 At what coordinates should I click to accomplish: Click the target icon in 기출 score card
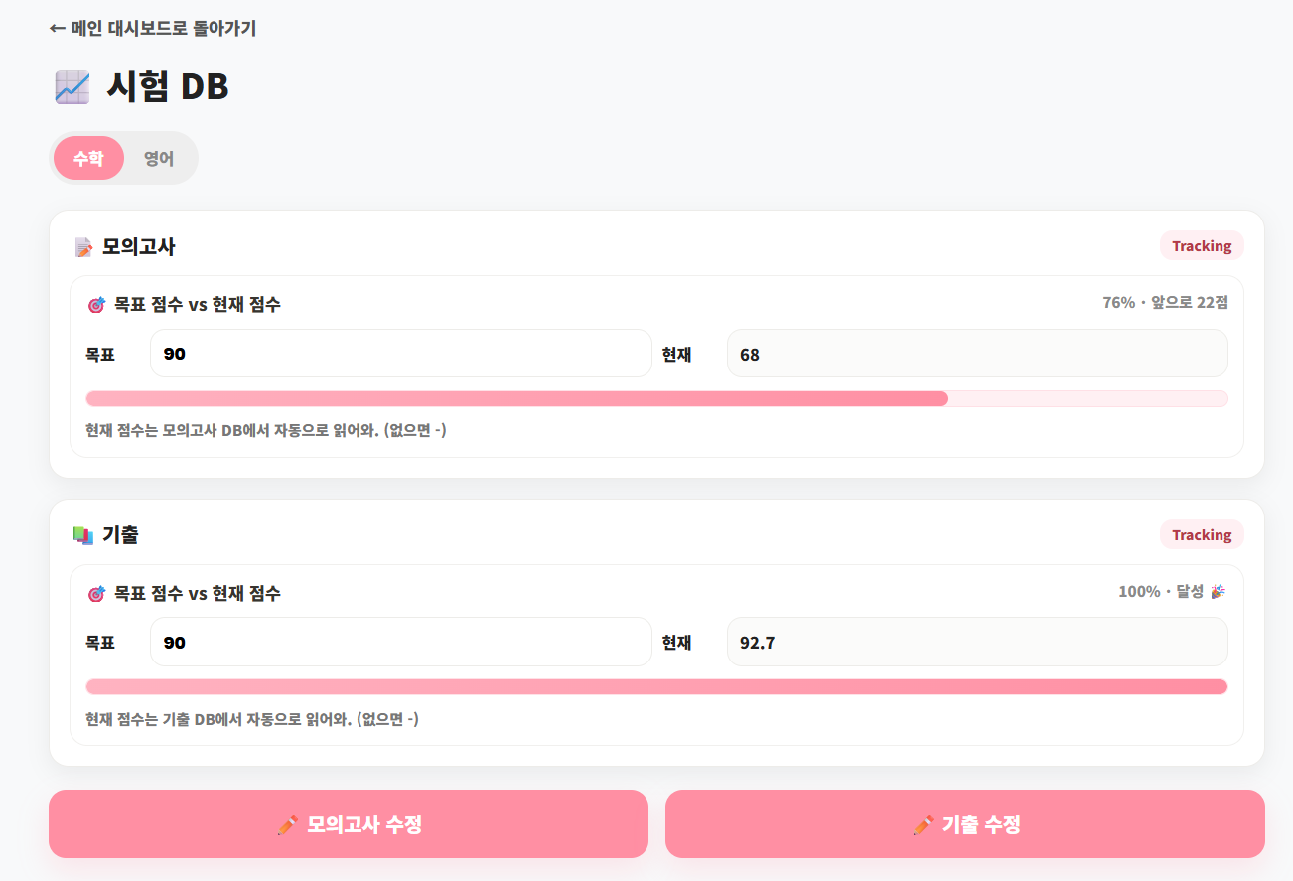(96, 594)
